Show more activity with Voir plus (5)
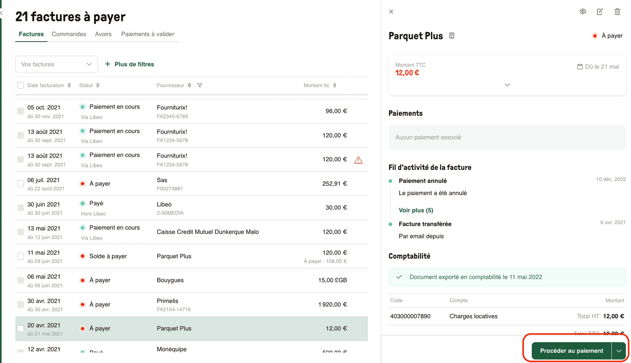Image resolution: width=631 pixels, height=363 pixels. point(416,210)
